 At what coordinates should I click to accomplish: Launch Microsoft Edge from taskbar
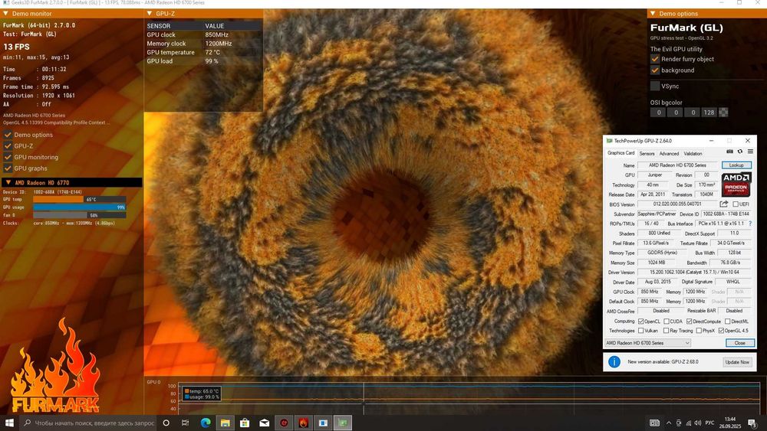[206, 423]
